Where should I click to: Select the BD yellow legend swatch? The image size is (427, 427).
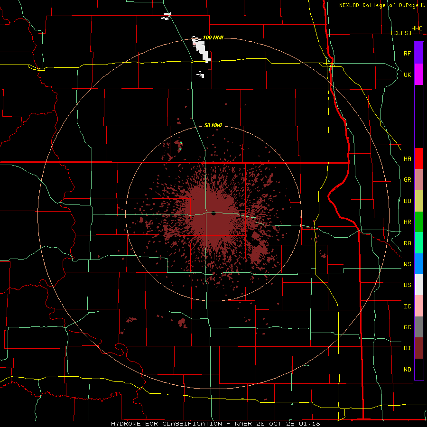[419, 201]
